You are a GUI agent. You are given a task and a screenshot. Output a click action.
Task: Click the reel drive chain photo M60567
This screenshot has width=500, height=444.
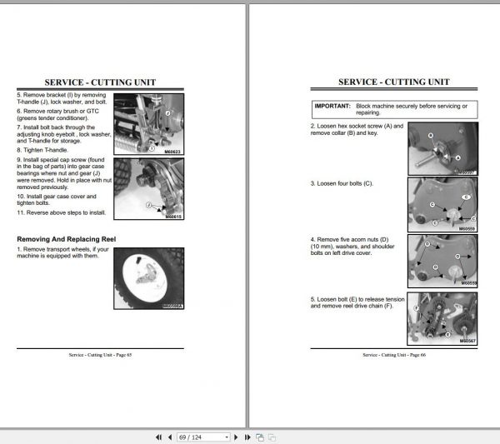[x=442, y=319]
